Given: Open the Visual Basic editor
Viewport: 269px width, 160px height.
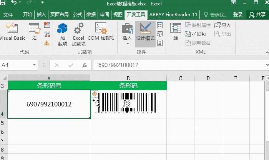Looking at the screenshot, I should coord(12,32).
